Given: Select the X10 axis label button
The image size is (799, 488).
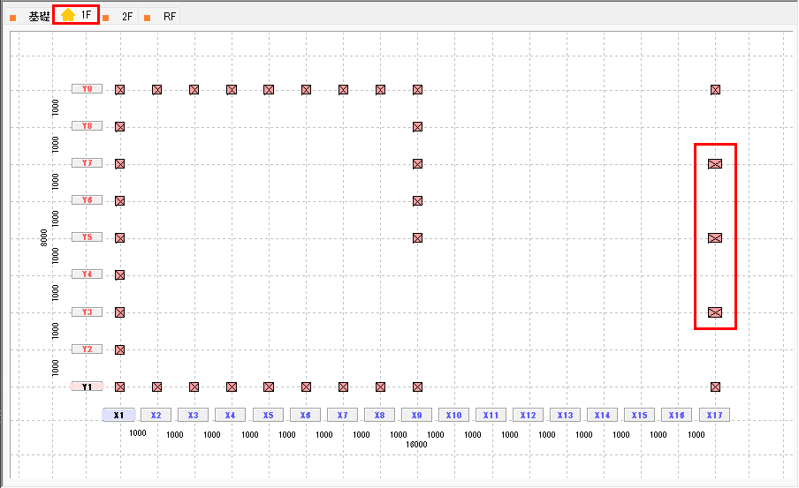Looking at the screenshot, I should tap(453, 415).
